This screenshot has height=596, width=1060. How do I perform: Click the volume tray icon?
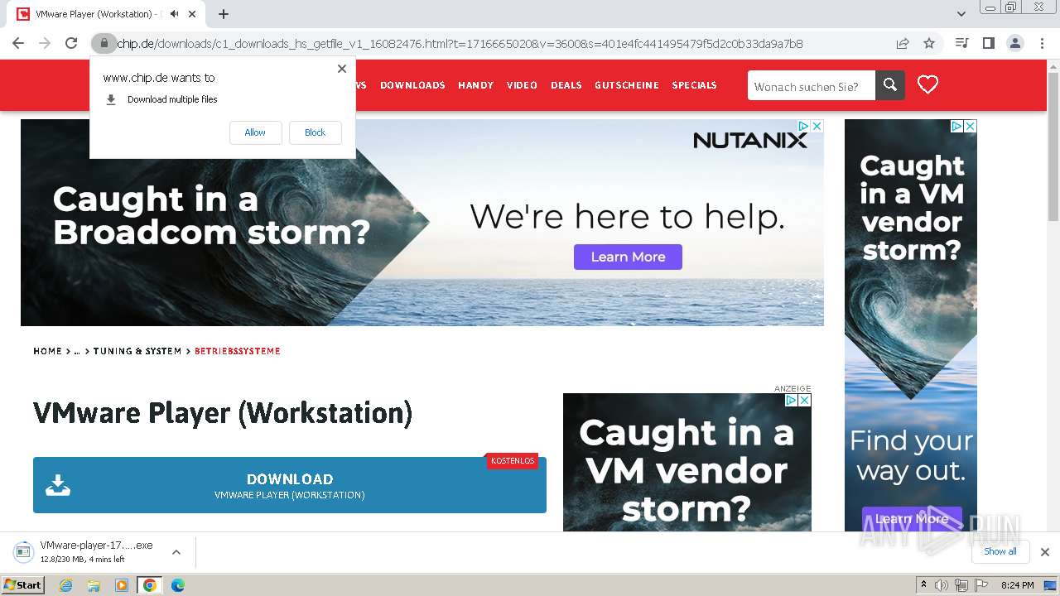point(942,585)
